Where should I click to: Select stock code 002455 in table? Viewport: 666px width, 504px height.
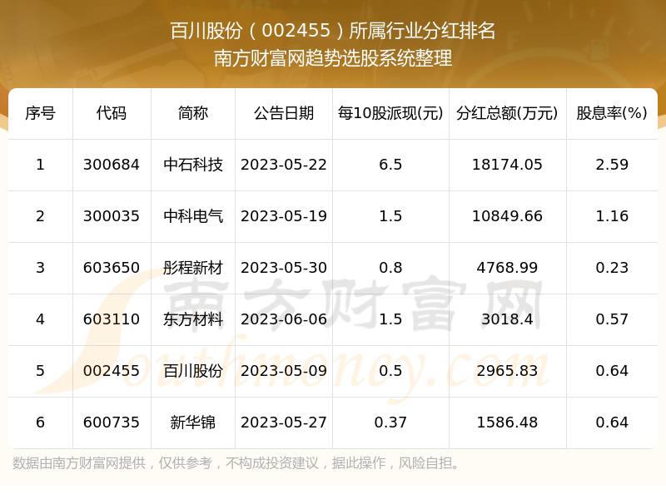tap(112, 371)
